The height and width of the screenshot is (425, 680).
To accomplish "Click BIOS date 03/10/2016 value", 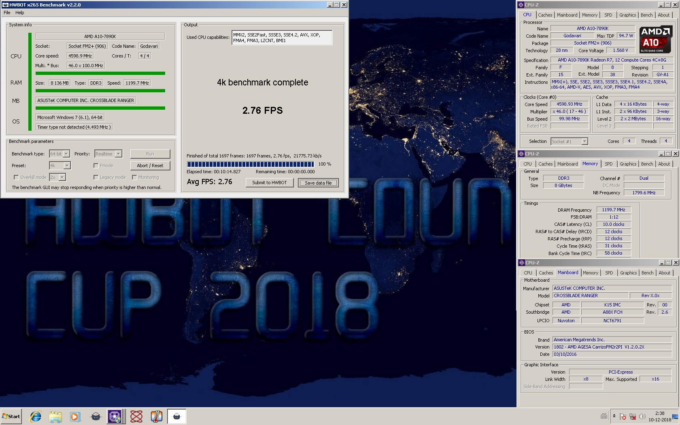I will click(612, 354).
